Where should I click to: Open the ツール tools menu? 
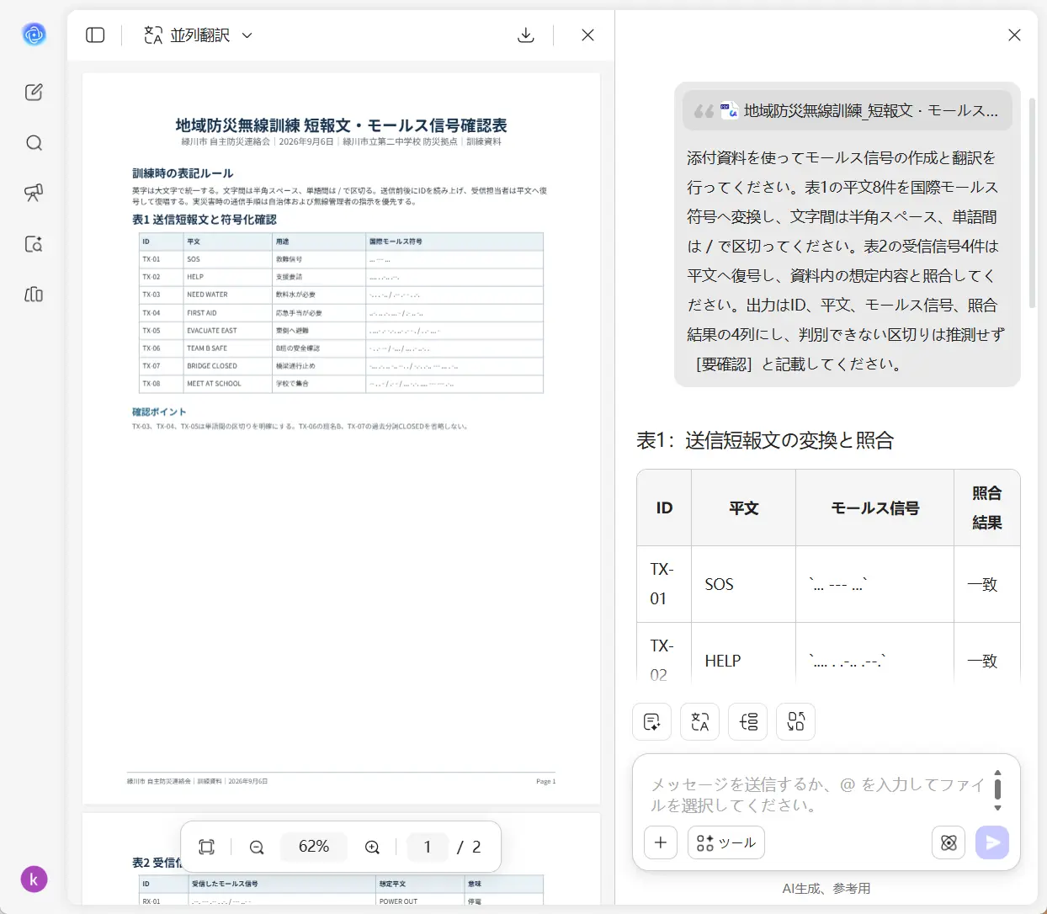click(x=726, y=842)
